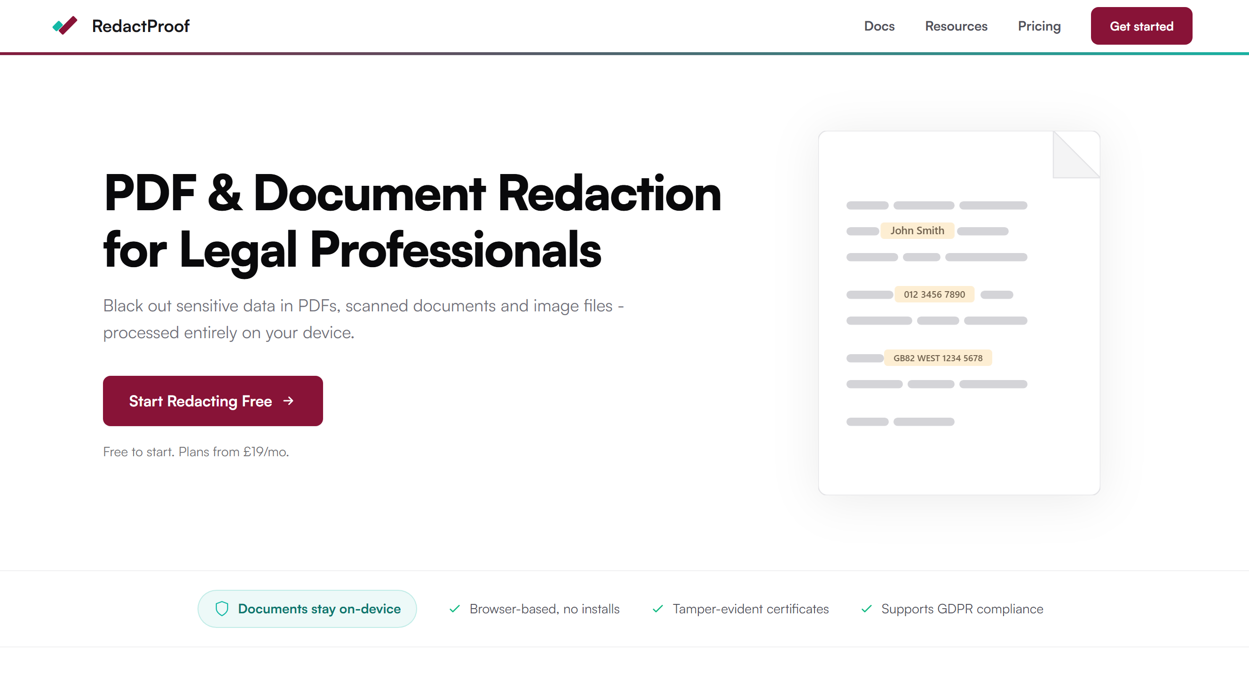Click checkmark beside Supports GDPR compliance

866,609
